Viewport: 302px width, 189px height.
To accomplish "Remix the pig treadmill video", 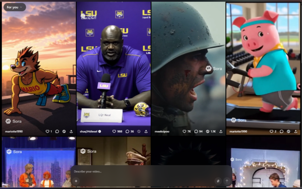I will point(288,131).
